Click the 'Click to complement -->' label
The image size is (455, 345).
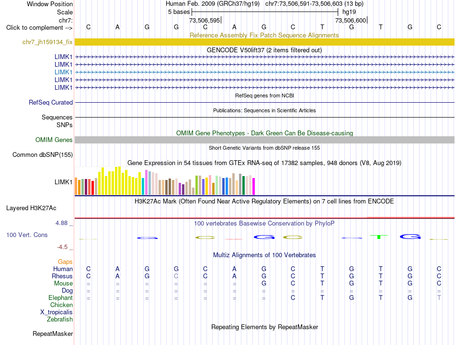[39, 28]
